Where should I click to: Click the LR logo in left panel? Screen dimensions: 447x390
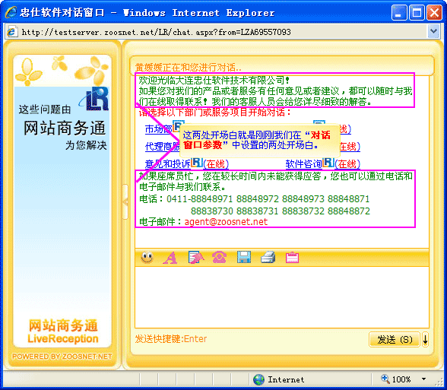[x=95, y=99]
